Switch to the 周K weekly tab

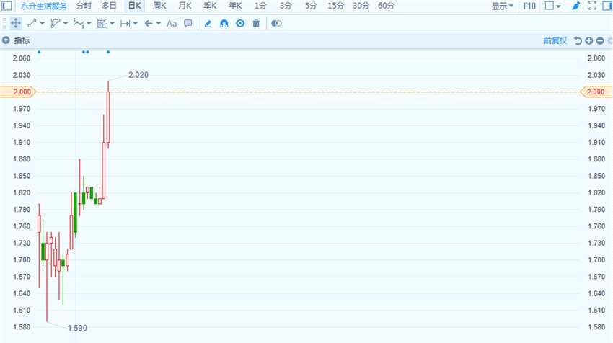pyautogui.click(x=159, y=6)
